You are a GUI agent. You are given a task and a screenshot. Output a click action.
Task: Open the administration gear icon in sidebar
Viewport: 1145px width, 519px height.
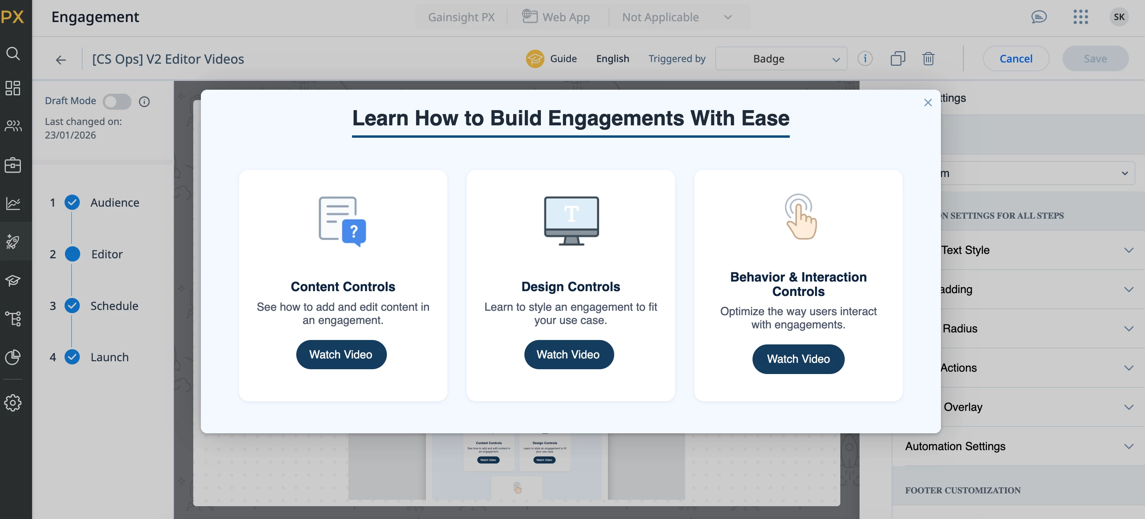pos(13,402)
